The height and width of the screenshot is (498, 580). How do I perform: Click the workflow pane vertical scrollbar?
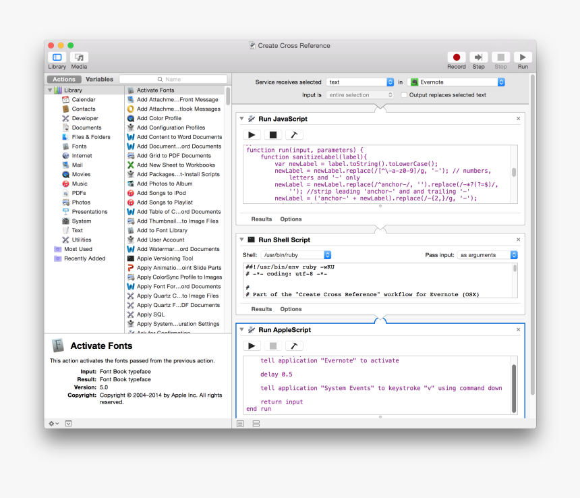533,235
